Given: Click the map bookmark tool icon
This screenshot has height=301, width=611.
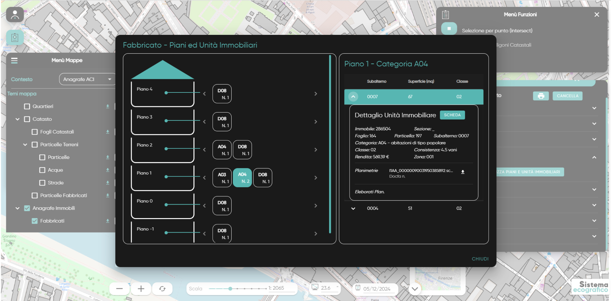Looking at the screenshot, I should pyautogui.click(x=15, y=38).
